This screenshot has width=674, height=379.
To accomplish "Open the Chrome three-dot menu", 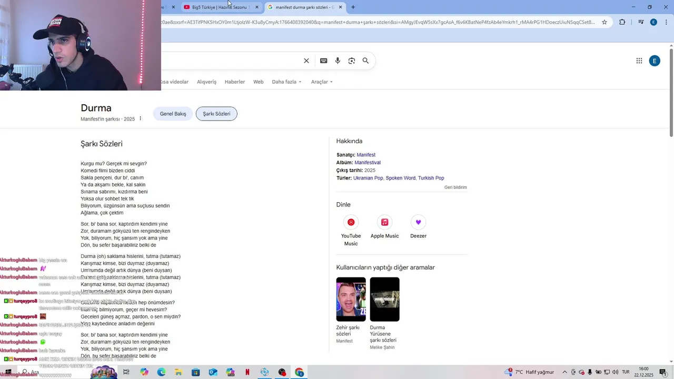I will (666, 22).
